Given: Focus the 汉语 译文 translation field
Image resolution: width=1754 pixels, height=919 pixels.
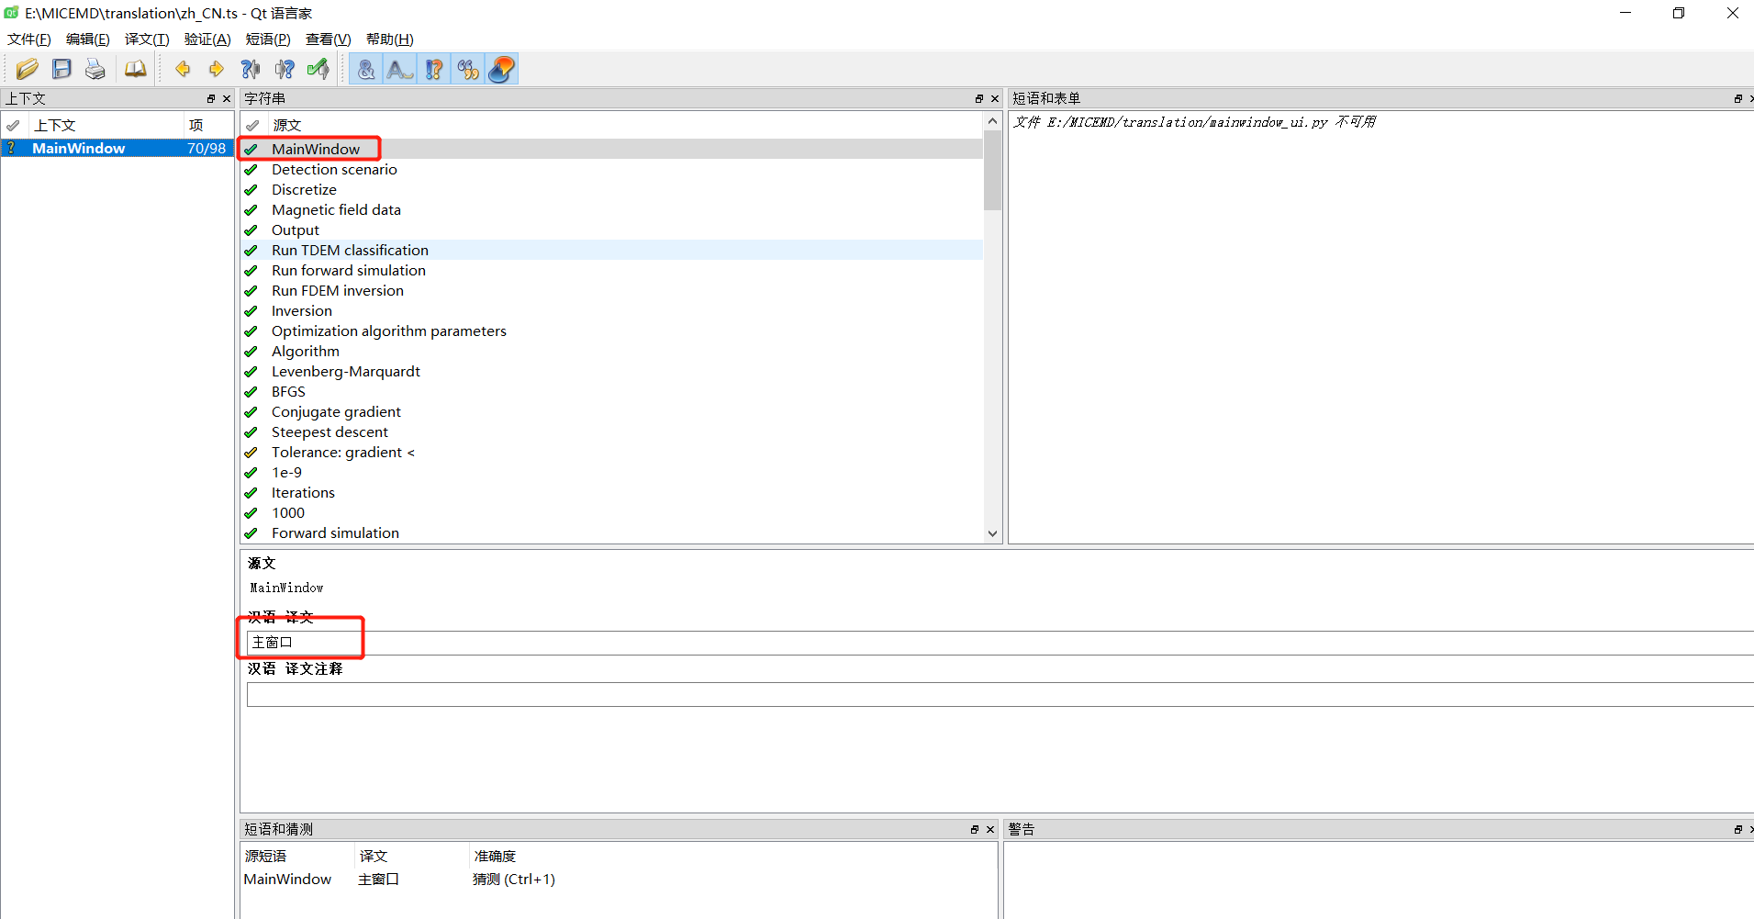Looking at the screenshot, I should point(1000,643).
